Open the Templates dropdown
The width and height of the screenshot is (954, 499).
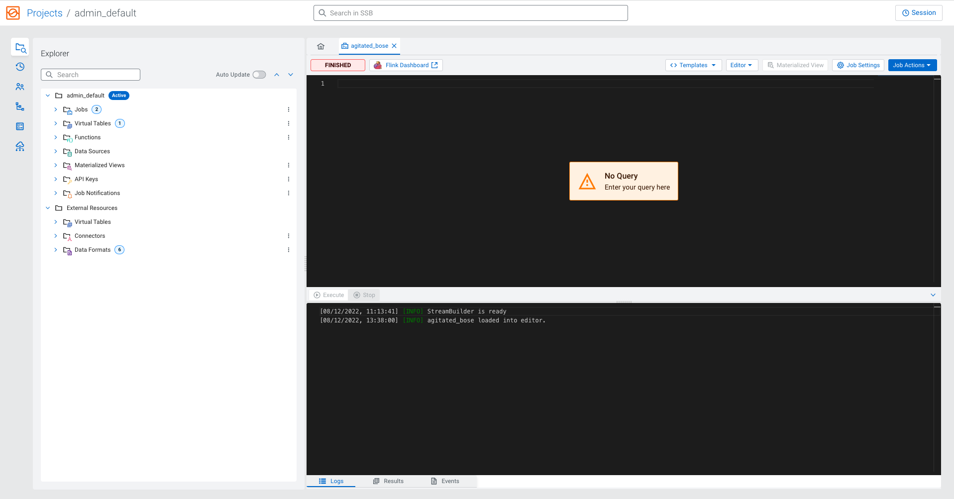(x=693, y=65)
